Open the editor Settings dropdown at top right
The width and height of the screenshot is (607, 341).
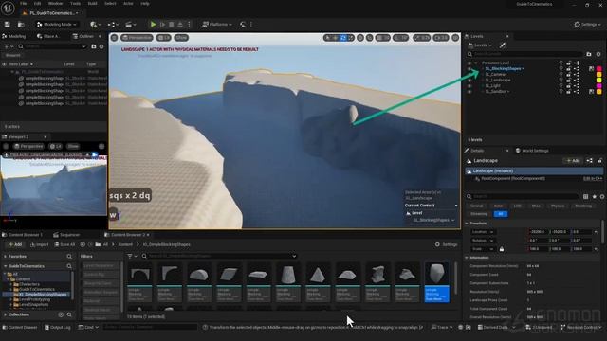click(588, 25)
